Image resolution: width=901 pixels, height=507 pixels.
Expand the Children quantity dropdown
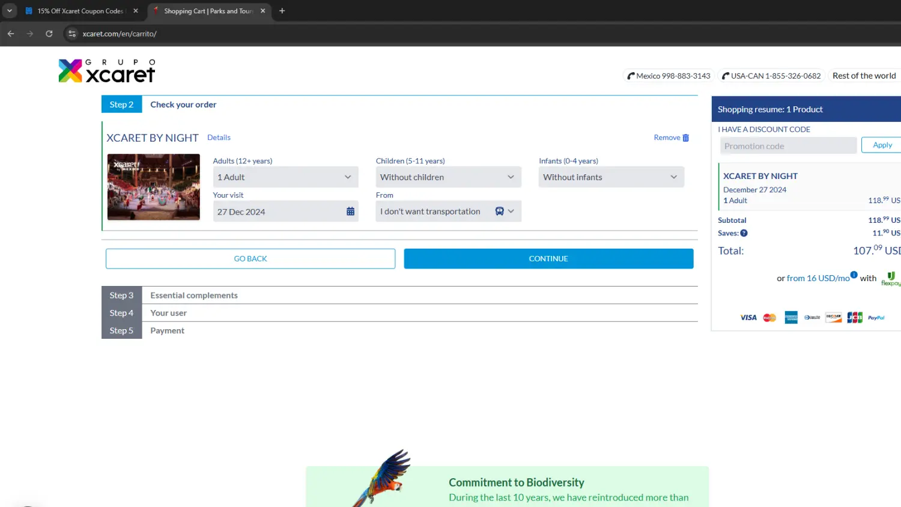(448, 177)
